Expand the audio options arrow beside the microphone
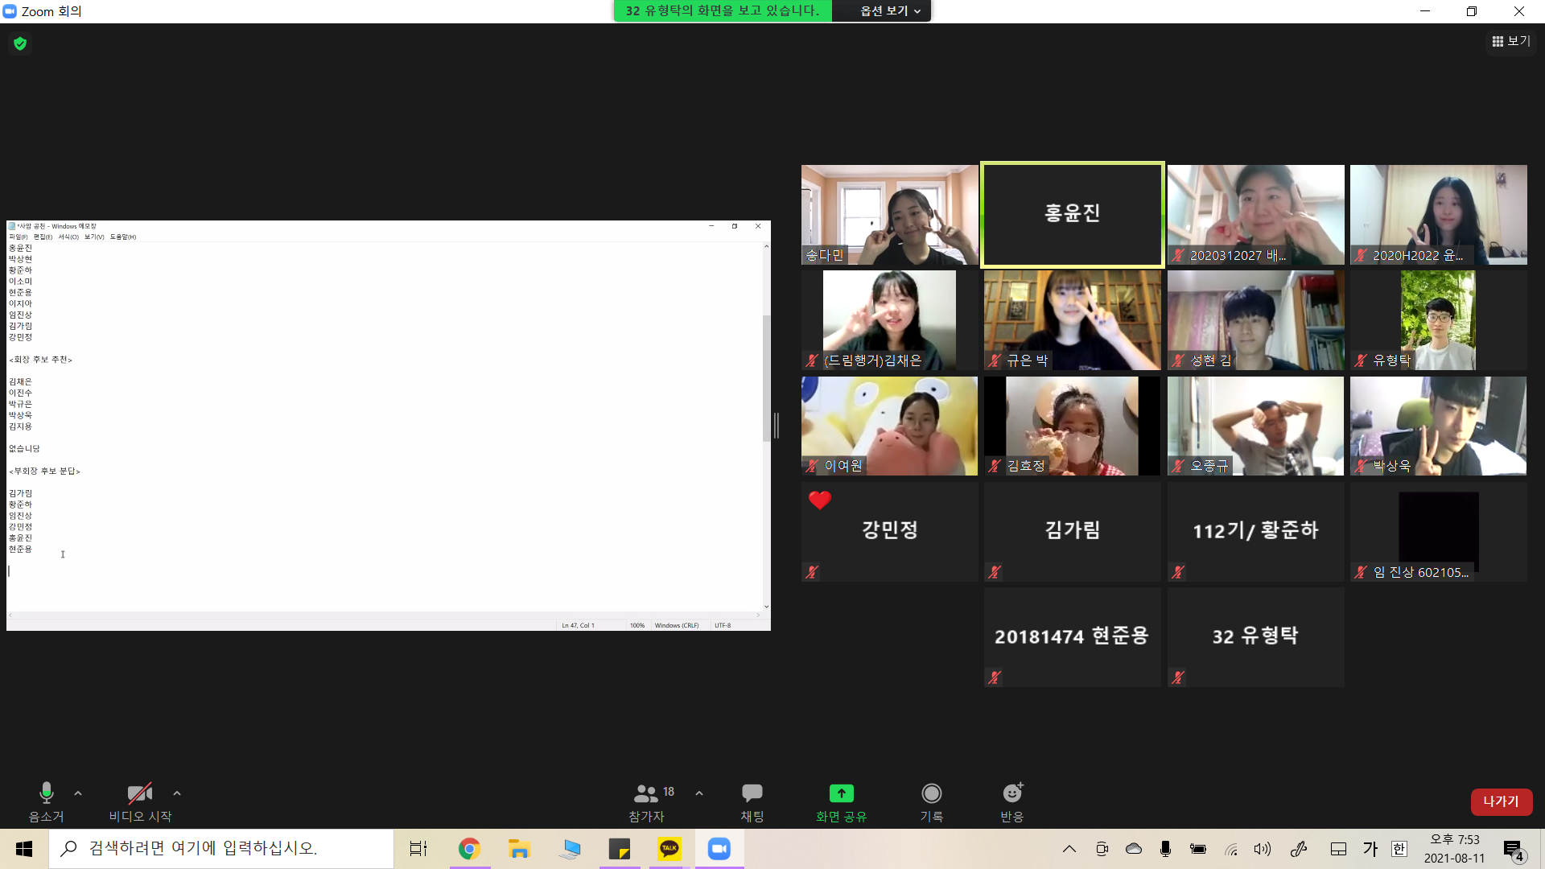The width and height of the screenshot is (1545, 869). coord(78,793)
